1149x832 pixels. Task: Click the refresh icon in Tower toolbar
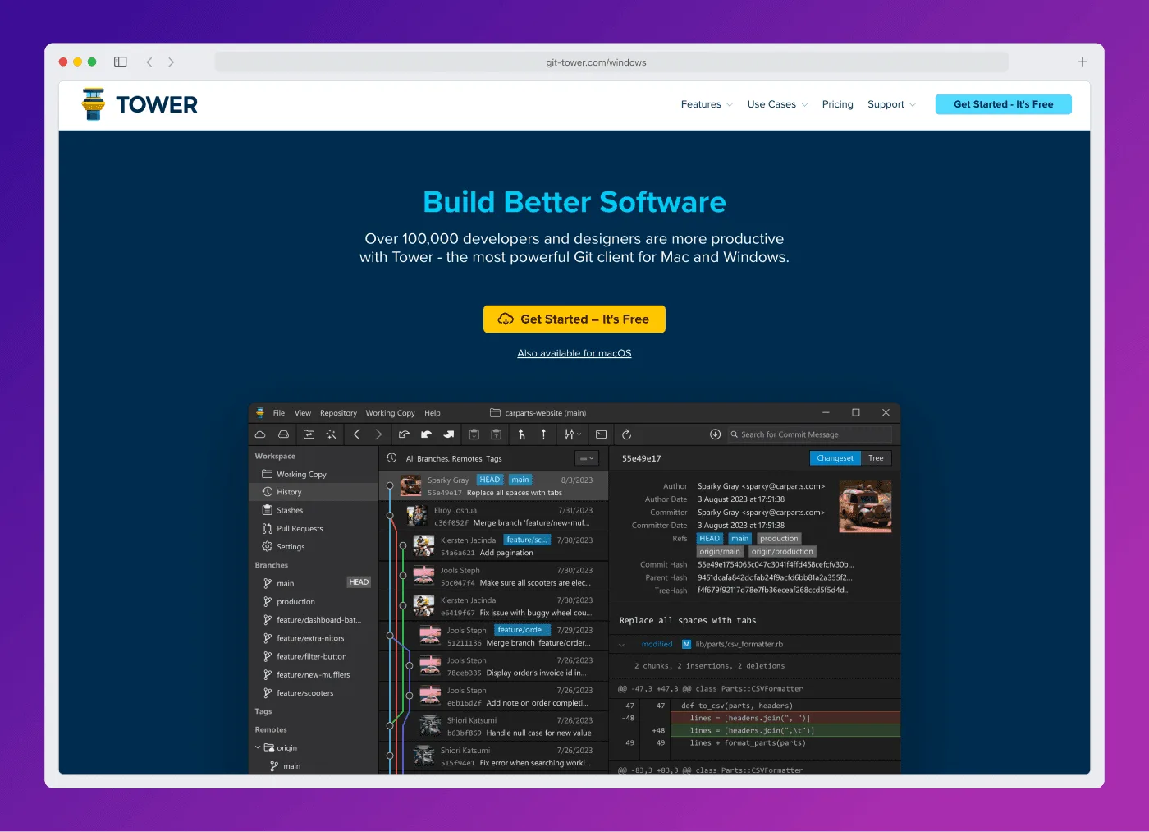(x=626, y=434)
